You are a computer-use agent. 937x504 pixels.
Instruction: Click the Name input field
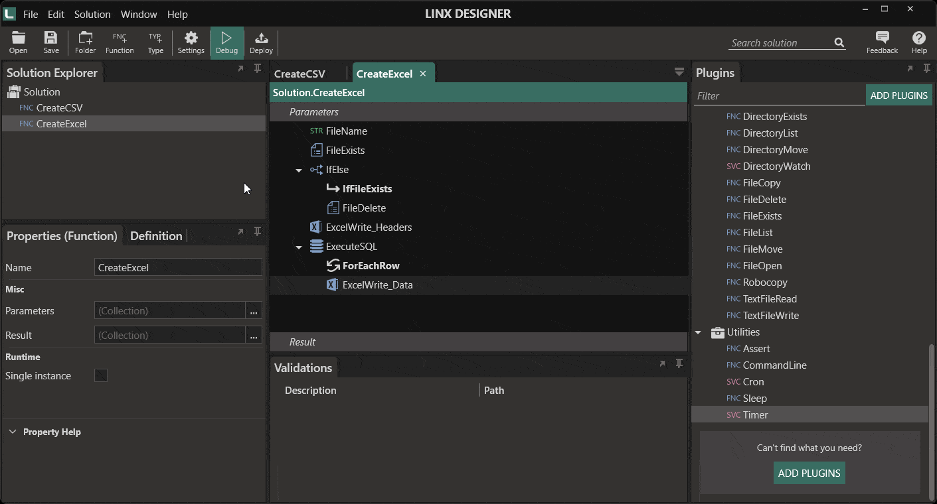tap(178, 267)
